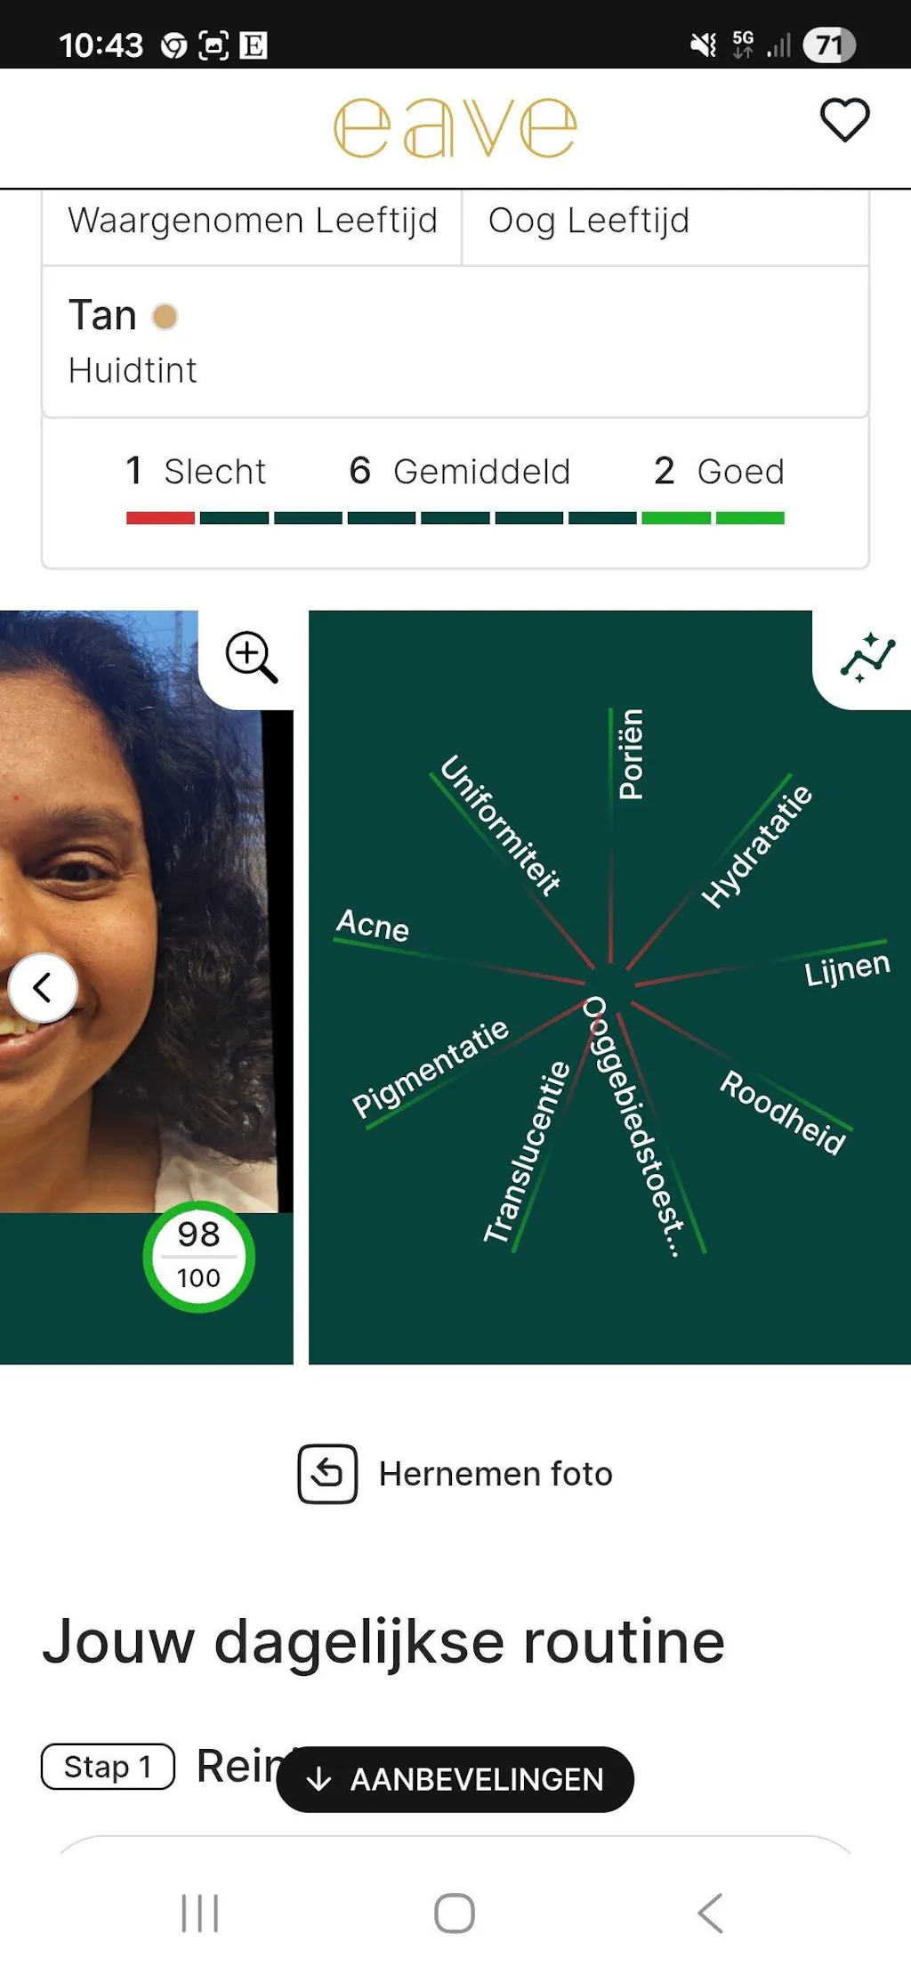The width and height of the screenshot is (911, 1975).
Task: Open the eave logo home
Action: (455, 128)
